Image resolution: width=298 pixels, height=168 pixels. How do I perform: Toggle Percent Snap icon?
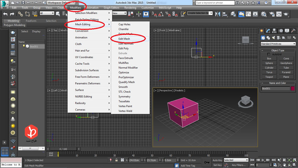(x=168, y=14)
